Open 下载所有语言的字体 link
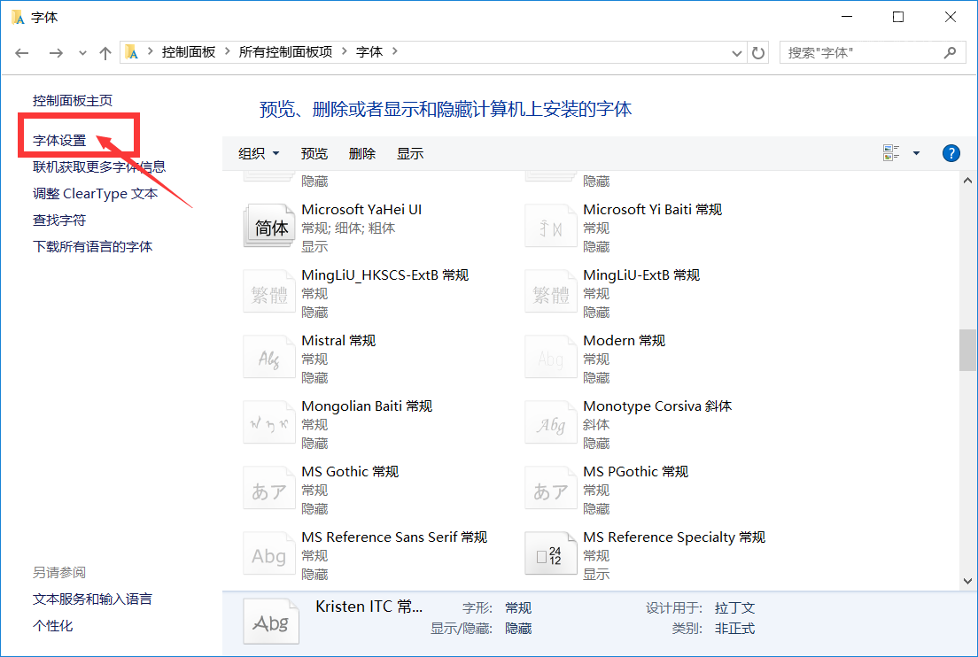This screenshot has width=978, height=657. [92, 246]
